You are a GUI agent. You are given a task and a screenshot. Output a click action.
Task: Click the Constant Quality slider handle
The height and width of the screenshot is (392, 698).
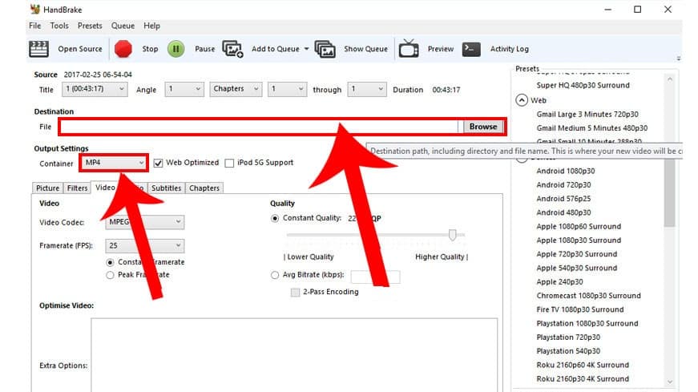452,235
